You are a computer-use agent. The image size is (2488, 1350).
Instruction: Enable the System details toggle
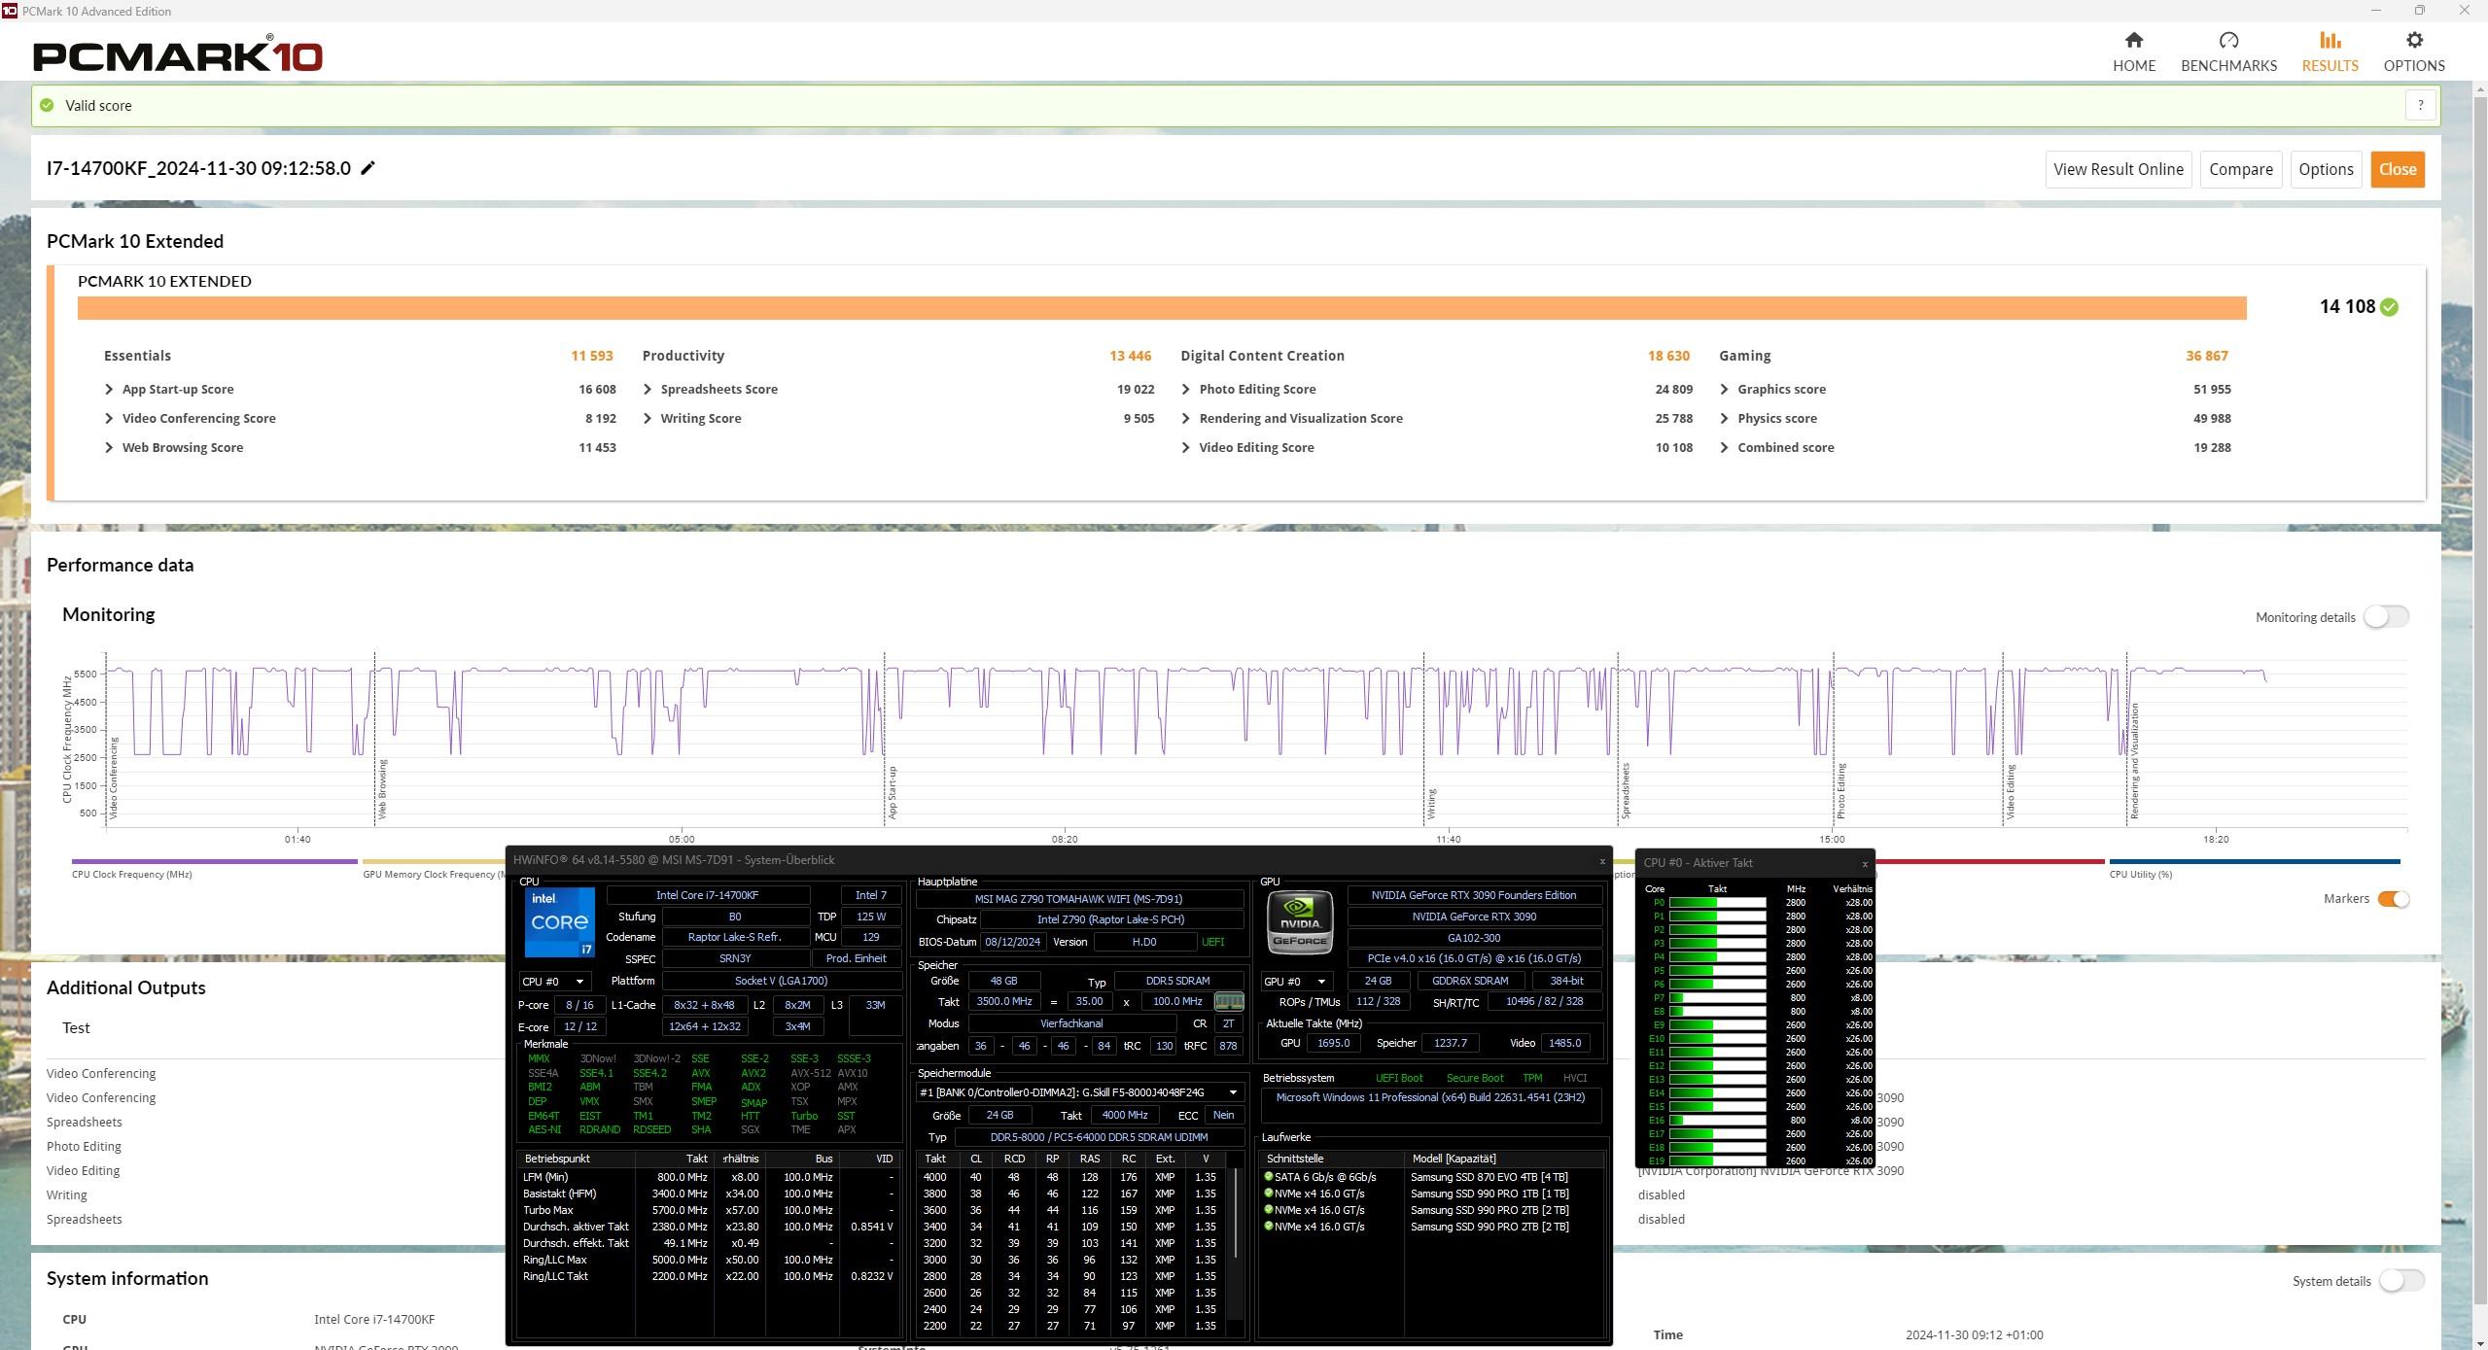[2400, 1281]
